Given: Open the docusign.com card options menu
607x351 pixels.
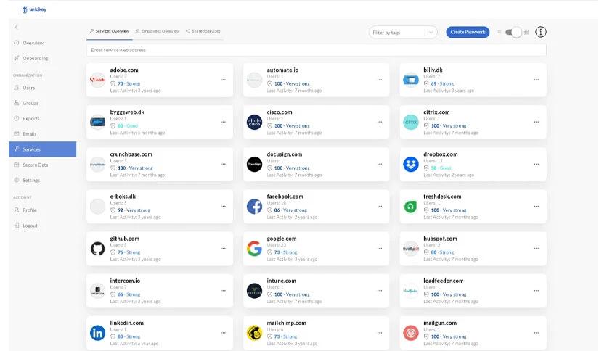Looking at the screenshot, I should [x=380, y=165].
